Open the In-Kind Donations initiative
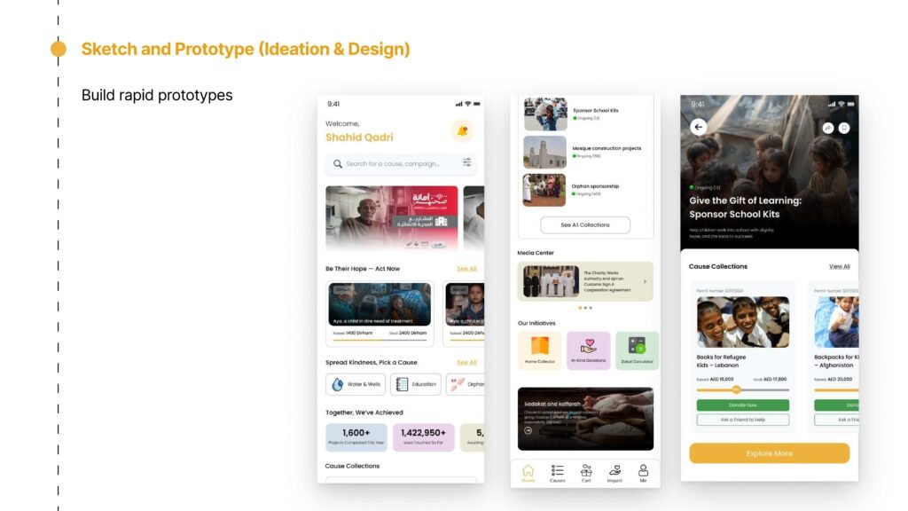Image resolution: width=908 pixels, height=511 pixels. pos(588,349)
